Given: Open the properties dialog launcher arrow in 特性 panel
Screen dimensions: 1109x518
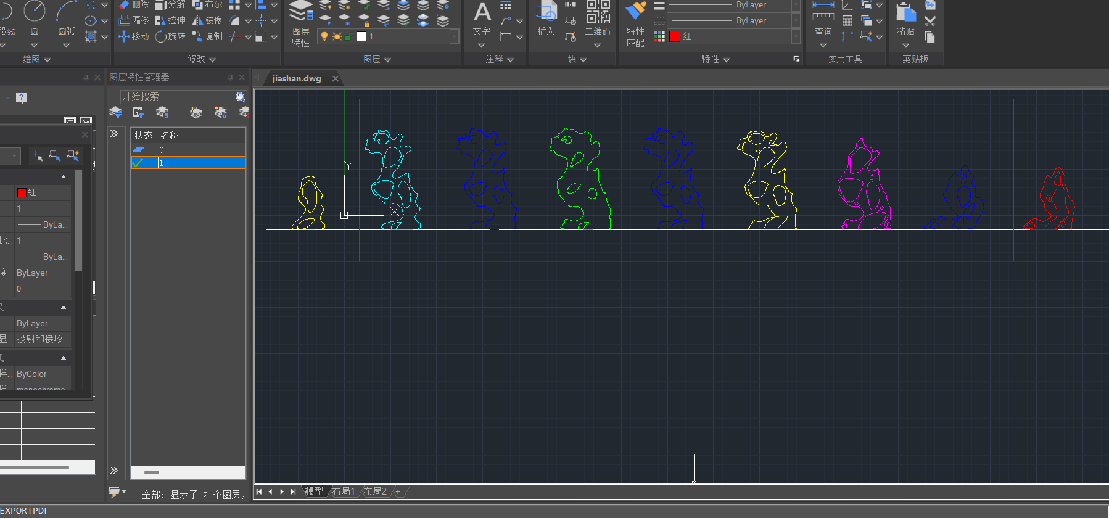Looking at the screenshot, I should [x=796, y=59].
